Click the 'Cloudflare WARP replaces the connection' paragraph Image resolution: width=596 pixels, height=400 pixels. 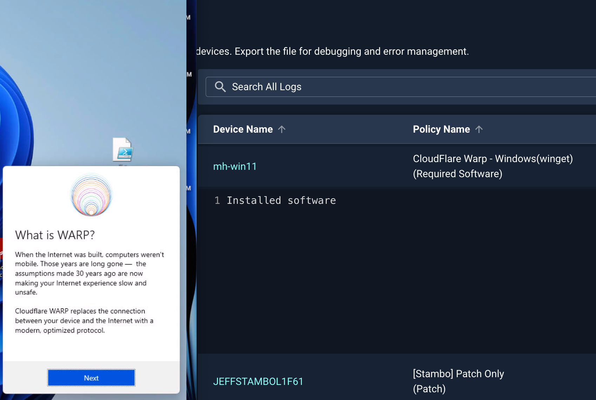click(84, 320)
